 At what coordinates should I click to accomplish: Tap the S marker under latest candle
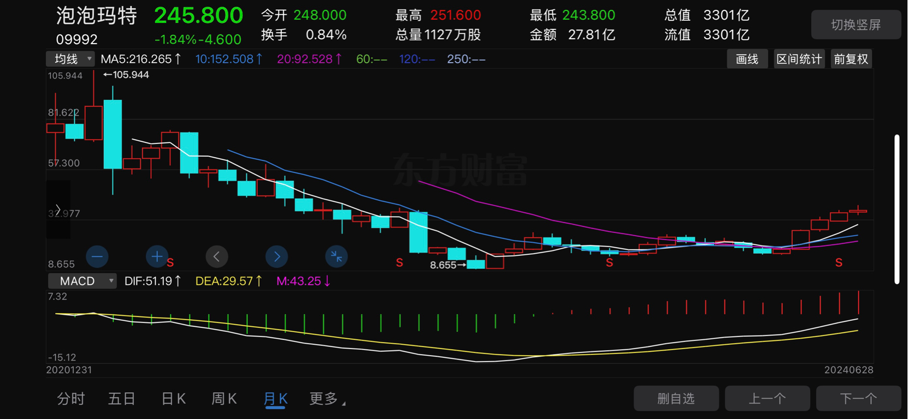click(839, 263)
